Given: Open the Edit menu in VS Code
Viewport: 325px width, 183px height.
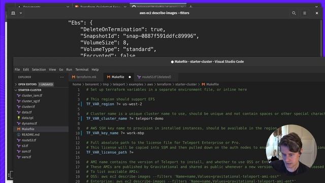Looking at the screenshot, I should (26, 70).
